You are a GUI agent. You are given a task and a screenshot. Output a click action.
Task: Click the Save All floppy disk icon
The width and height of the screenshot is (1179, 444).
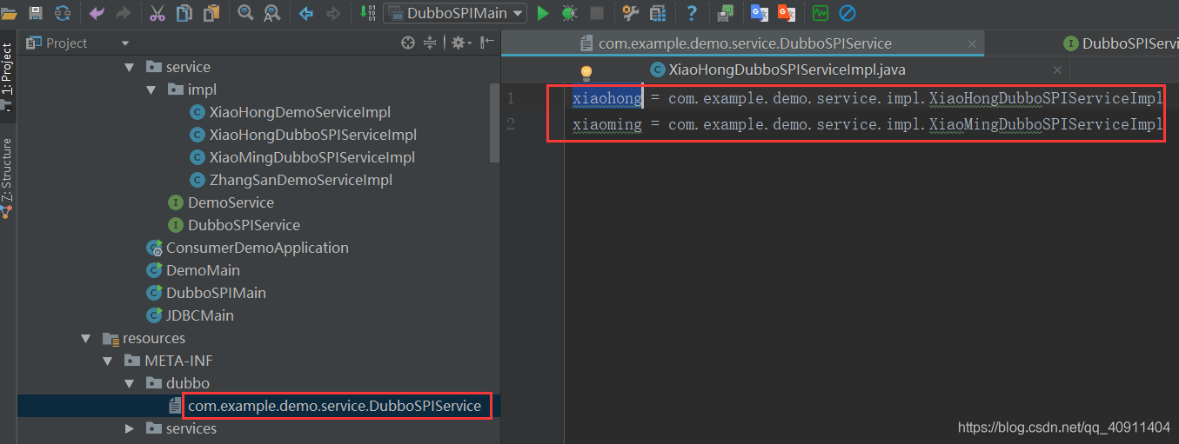(36, 13)
